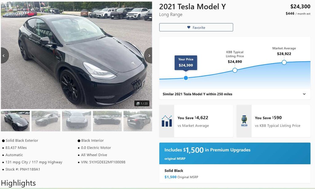
Task: Click the Solid Black exterior color dot
Action: click(3, 141)
